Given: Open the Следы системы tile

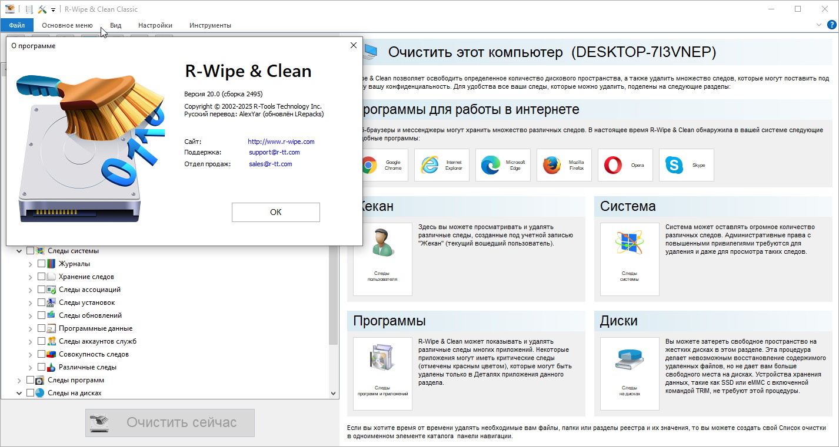Looking at the screenshot, I should coord(630,259).
